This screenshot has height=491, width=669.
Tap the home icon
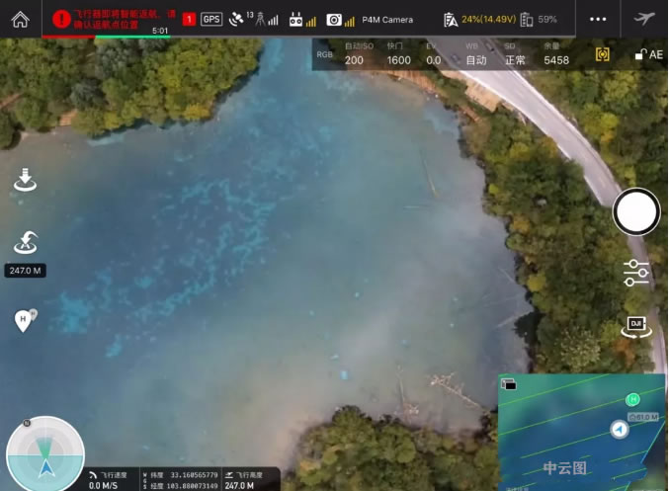(20, 19)
